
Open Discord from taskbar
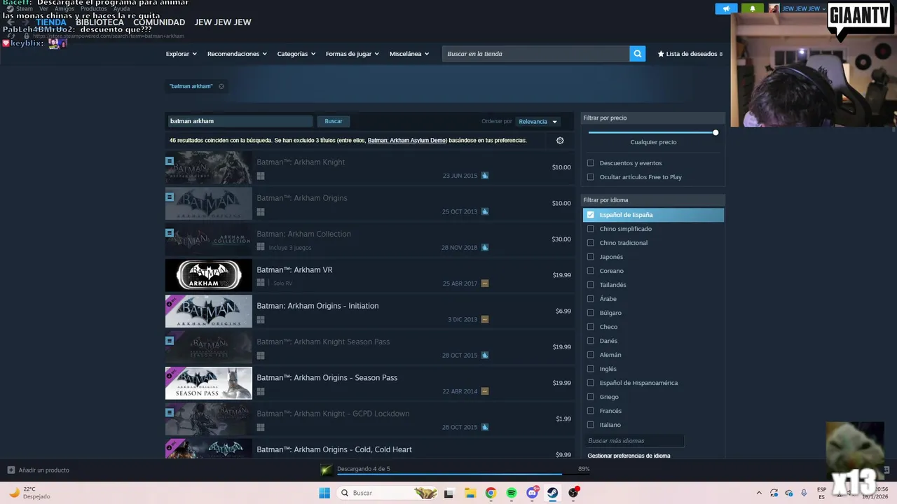(x=532, y=493)
